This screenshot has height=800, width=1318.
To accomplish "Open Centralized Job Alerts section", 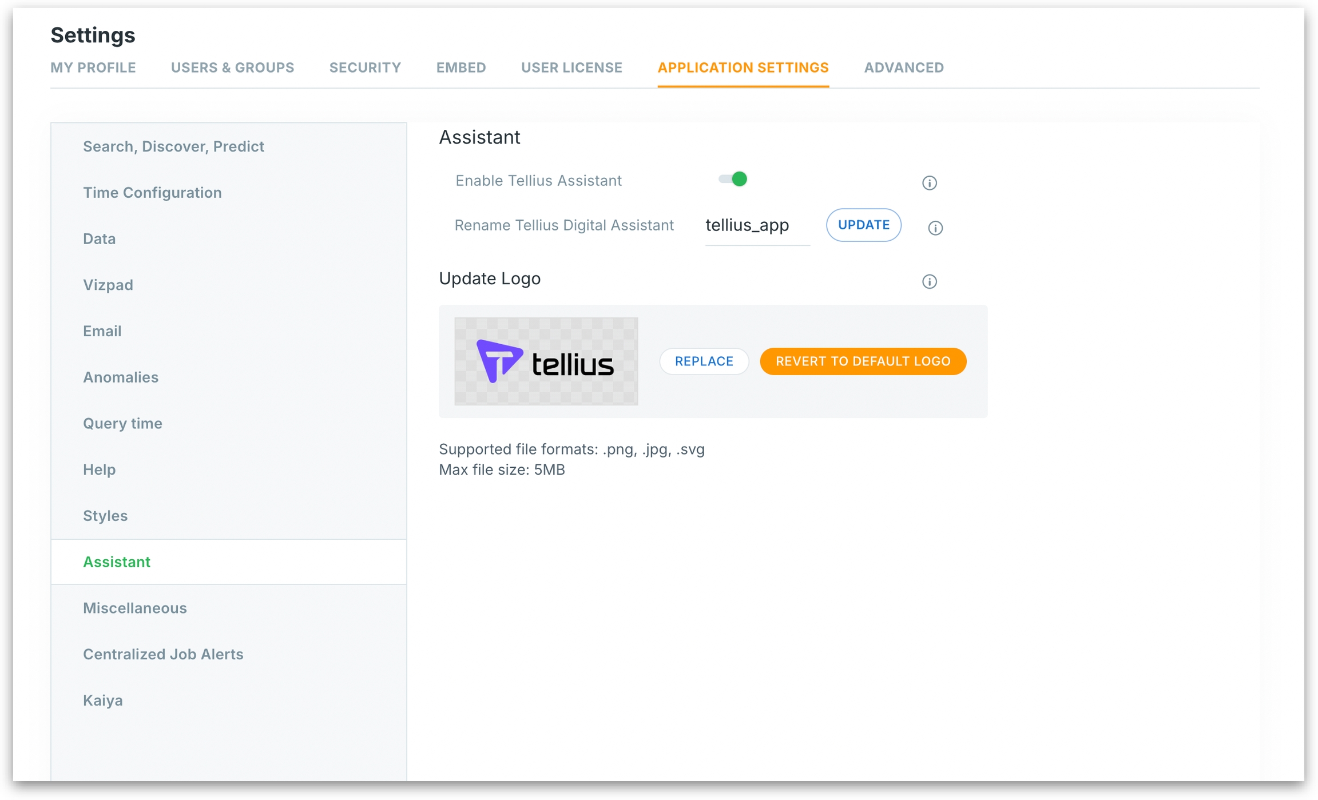I will click(x=163, y=654).
